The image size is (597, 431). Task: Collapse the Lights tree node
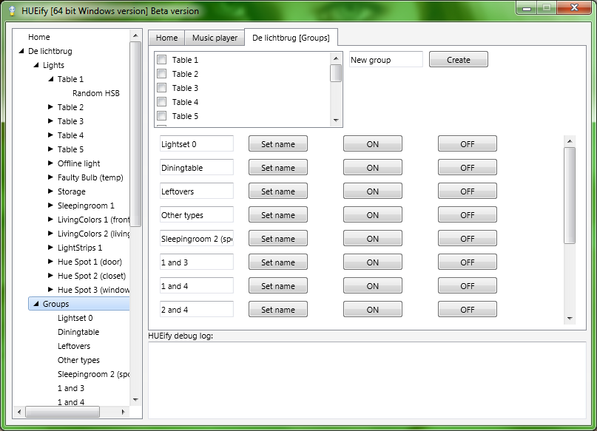tap(36, 65)
